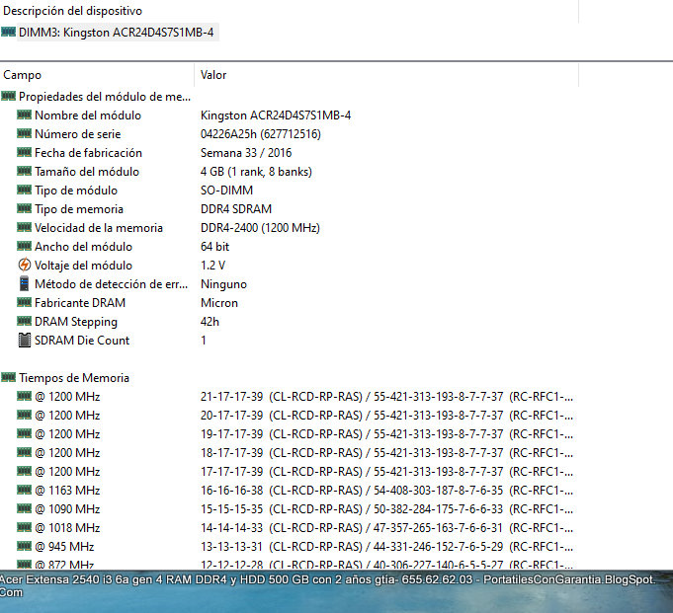Click icon beside Fabricante DRAM
Image resolution: width=673 pixels, height=613 pixels.
[x=24, y=302]
